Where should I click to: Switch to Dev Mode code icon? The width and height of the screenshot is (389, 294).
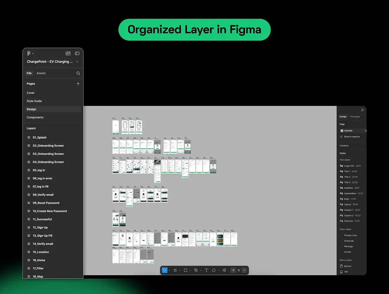pyautogui.click(x=244, y=270)
